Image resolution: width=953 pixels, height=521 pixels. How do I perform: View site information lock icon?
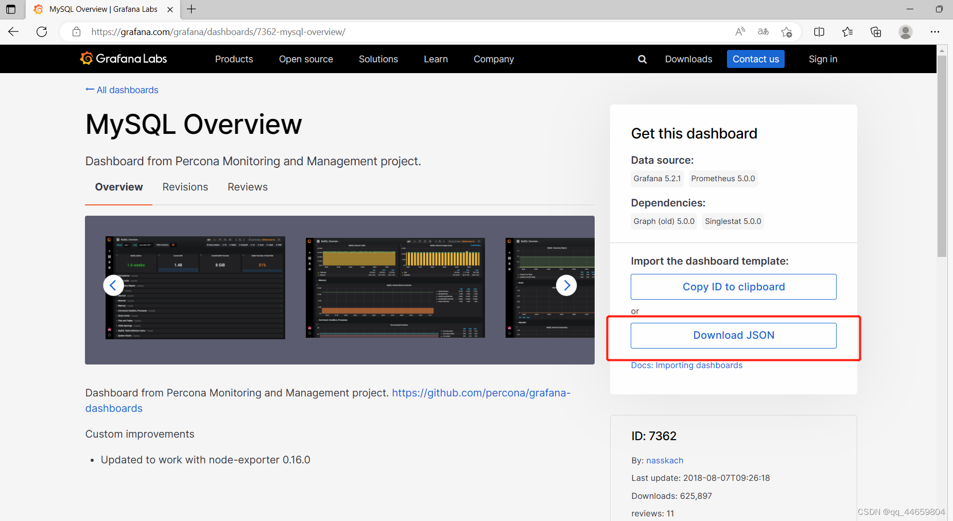[x=76, y=32]
